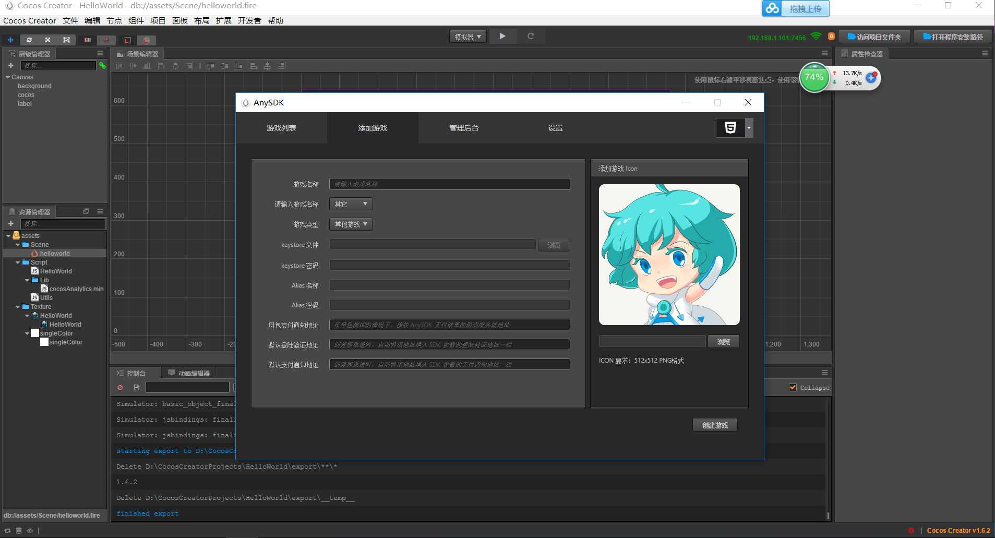Collapse the assets root folder
This screenshot has width=995, height=538.
click(x=8, y=236)
